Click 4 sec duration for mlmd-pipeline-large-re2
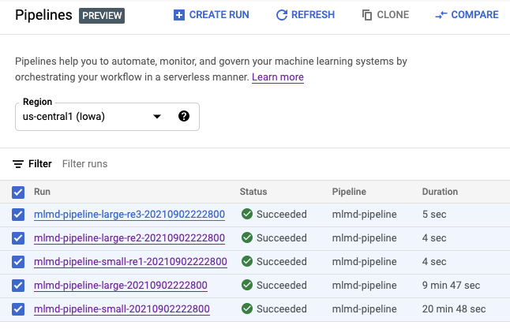This screenshot has width=510, height=329. [434, 238]
